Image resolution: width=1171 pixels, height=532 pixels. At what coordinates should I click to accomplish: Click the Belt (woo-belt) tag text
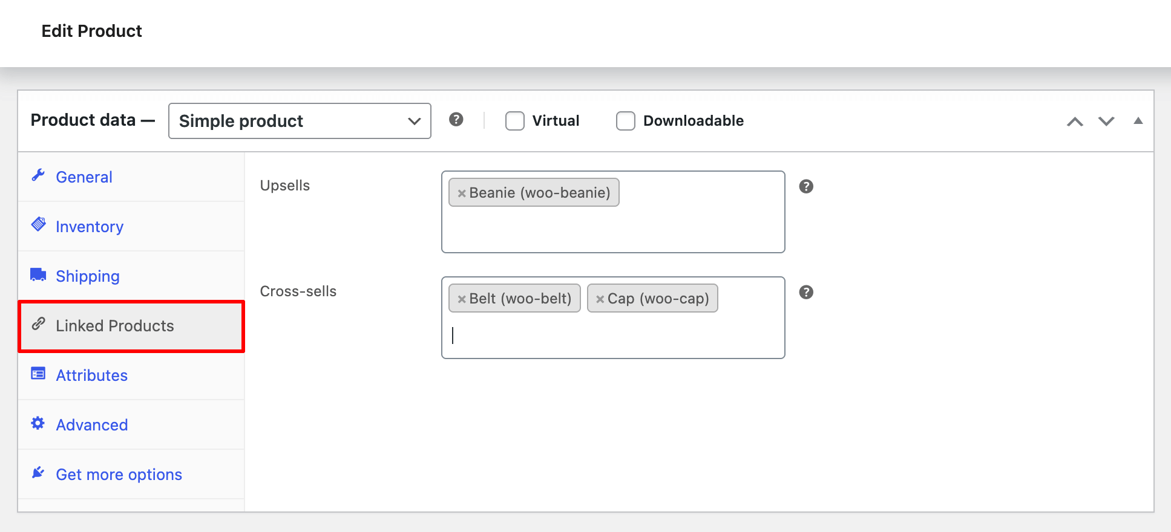(520, 299)
